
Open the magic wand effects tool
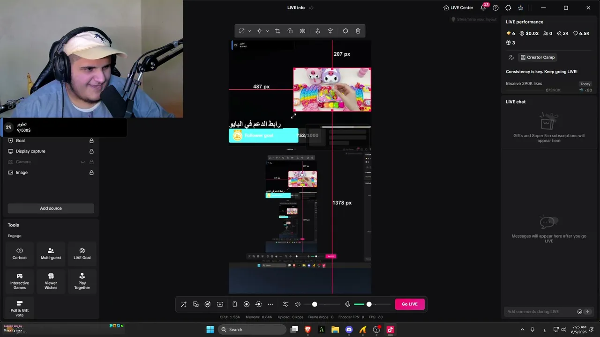(x=184, y=304)
